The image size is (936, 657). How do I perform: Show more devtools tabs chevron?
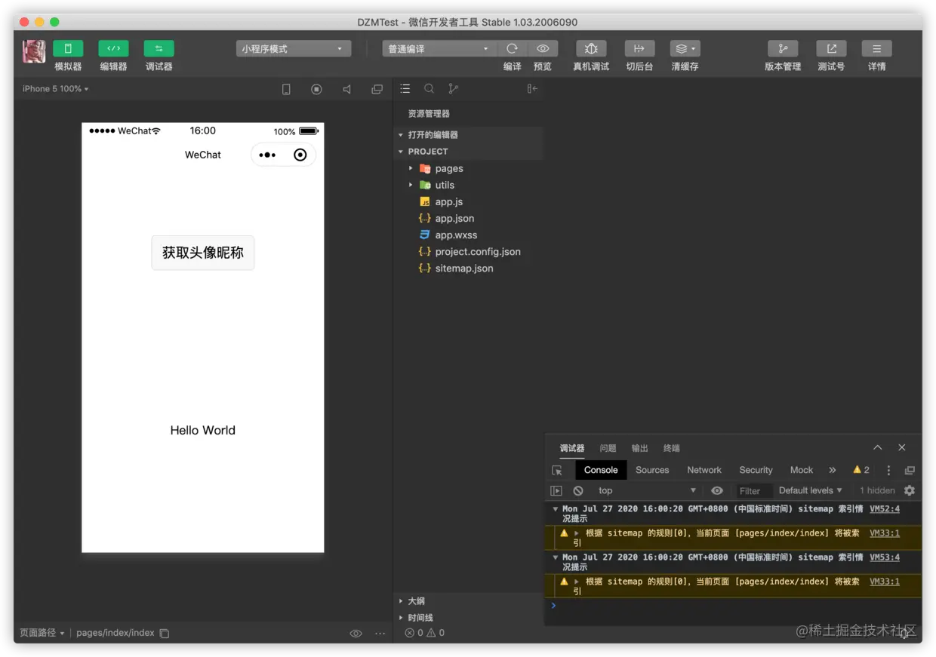pyautogui.click(x=833, y=470)
